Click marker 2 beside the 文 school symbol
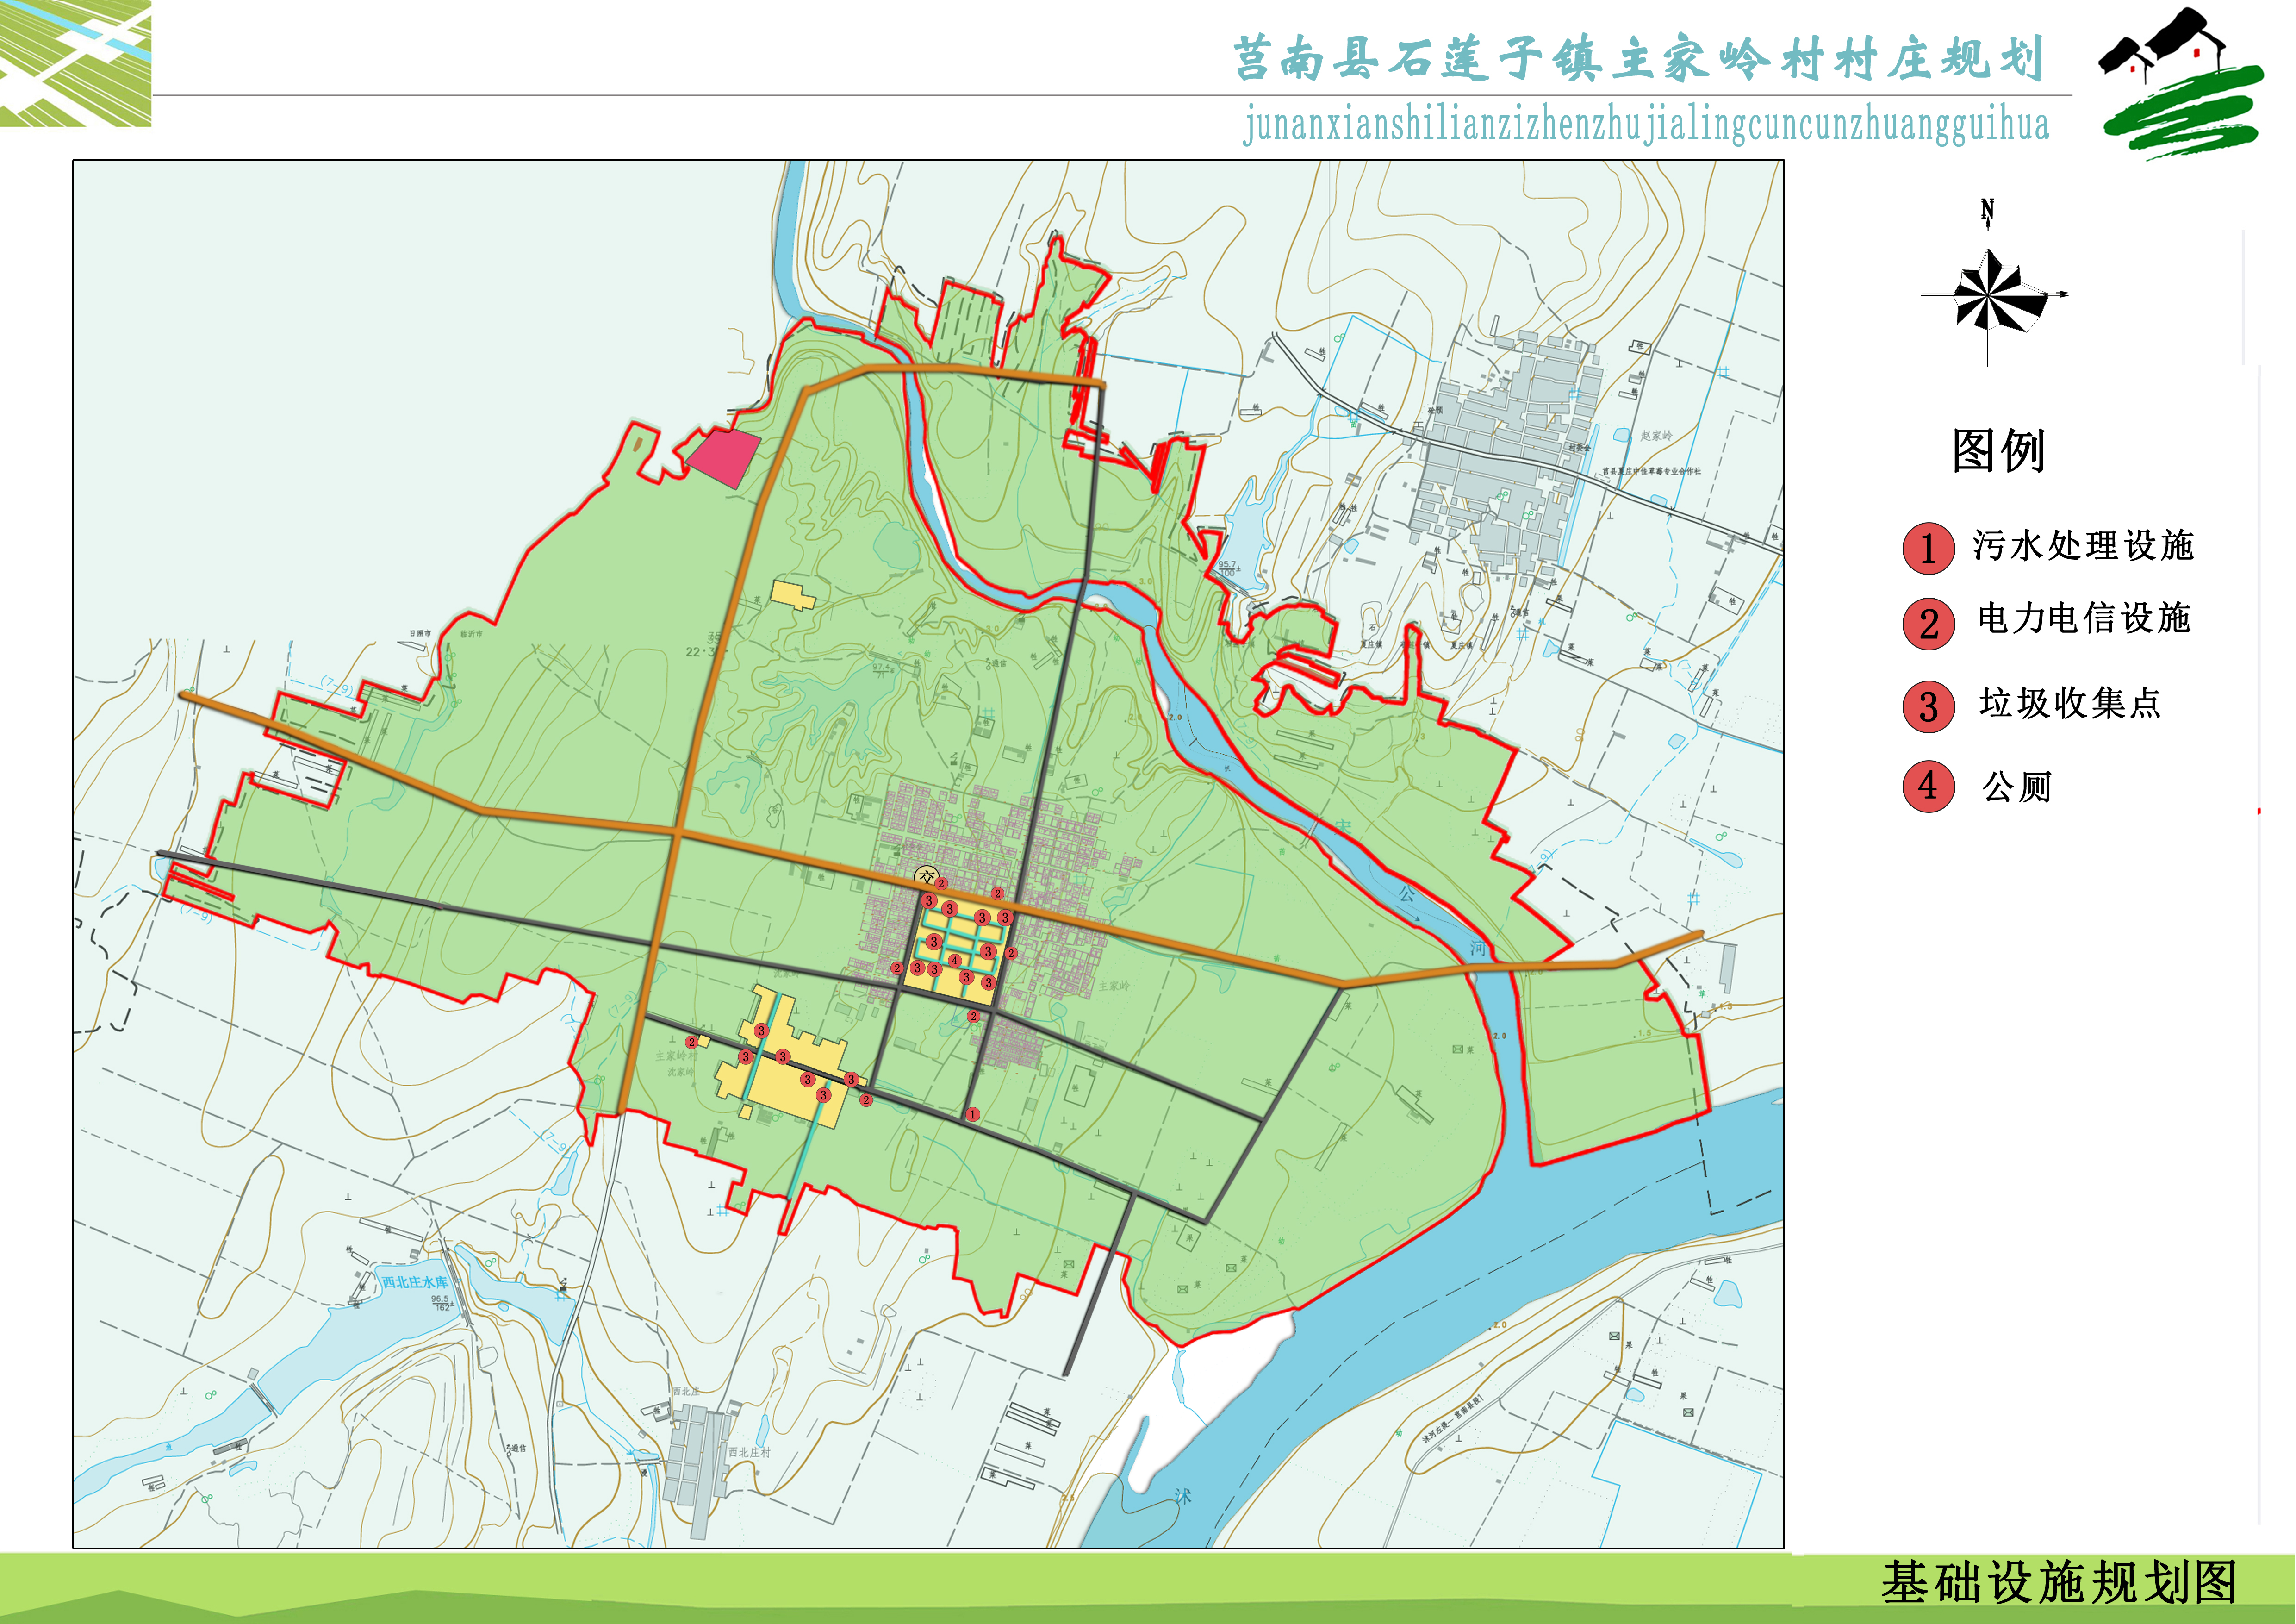Image resolution: width=2296 pixels, height=1624 pixels. point(941,884)
